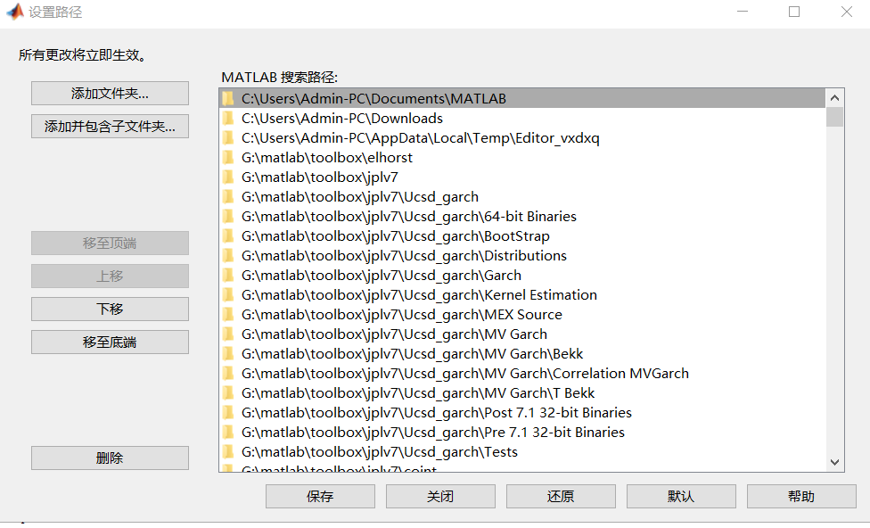Image resolution: width=870 pixels, height=528 pixels.
Task: Select MV Garch\Correlation MVGarch entry
Action: tap(522, 373)
